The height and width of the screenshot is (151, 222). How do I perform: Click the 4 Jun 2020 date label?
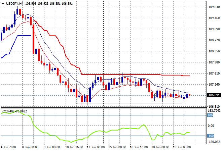click(x=8, y=147)
